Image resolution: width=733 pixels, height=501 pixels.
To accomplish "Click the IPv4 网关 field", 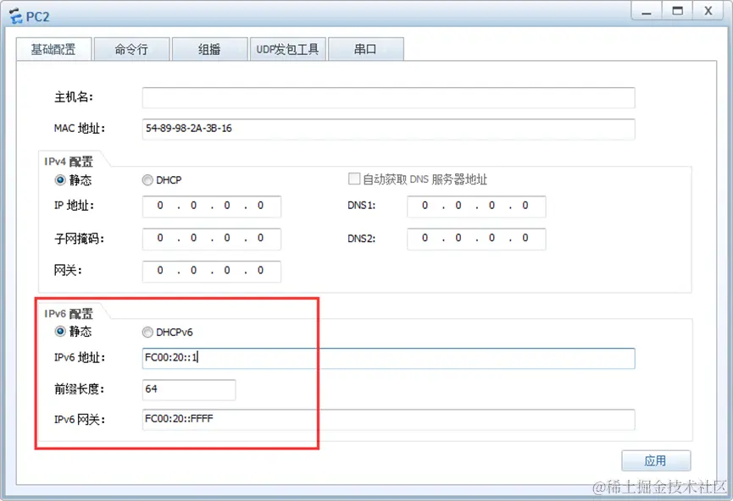I will pyautogui.click(x=211, y=271).
